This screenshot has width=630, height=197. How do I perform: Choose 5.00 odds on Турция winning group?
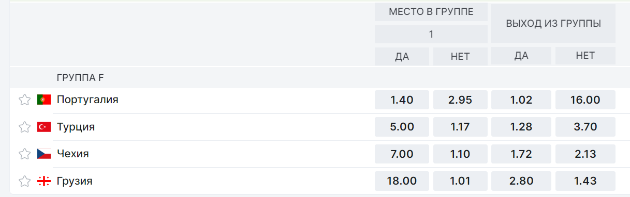point(402,127)
